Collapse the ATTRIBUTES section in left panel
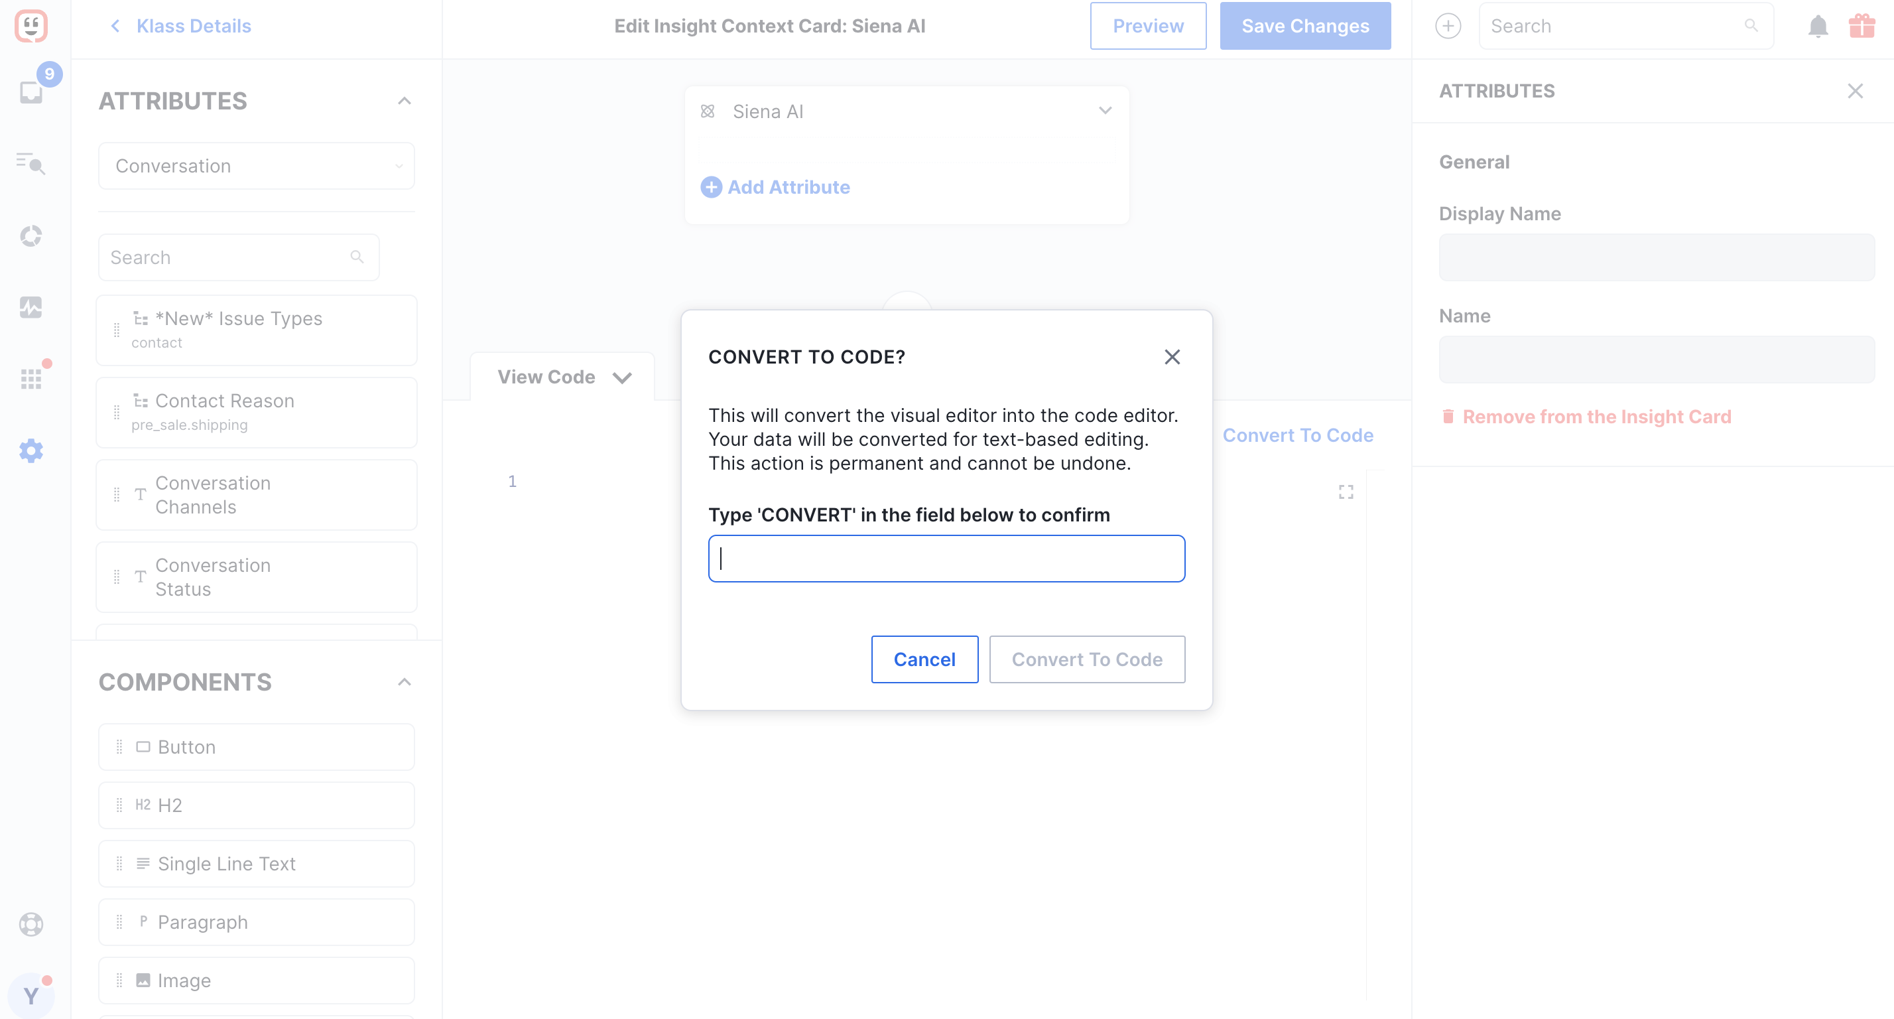The width and height of the screenshot is (1894, 1019). [x=405, y=101]
